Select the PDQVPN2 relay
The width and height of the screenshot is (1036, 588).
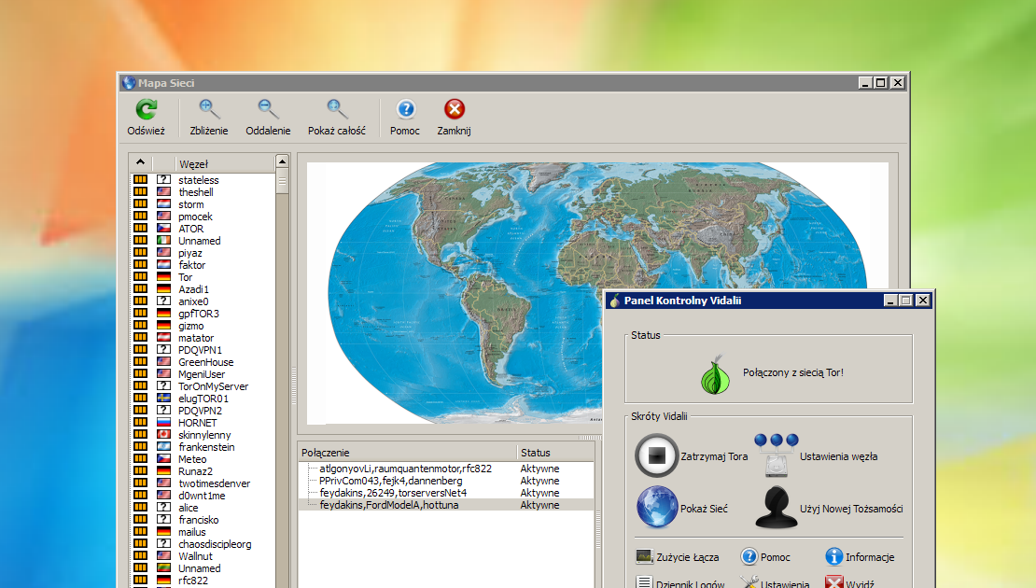(x=200, y=411)
